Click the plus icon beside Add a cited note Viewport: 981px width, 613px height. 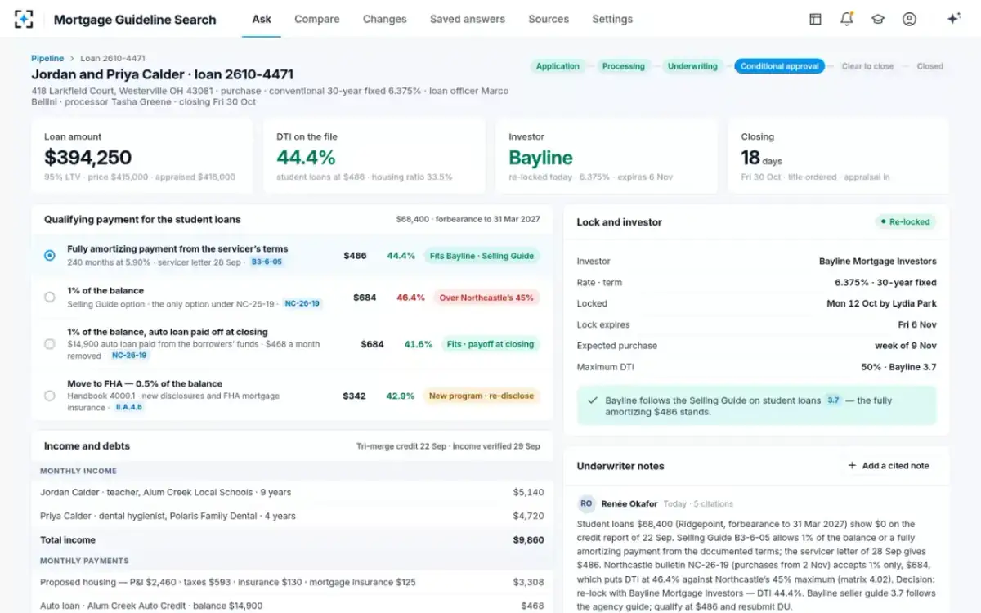point(852,466)
